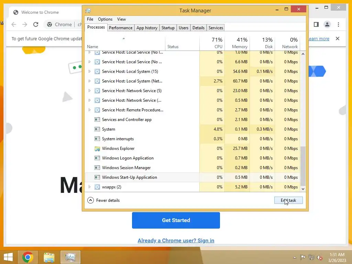Click the Services and Controller app icon
Image resolution: width=352 pixels, height=264 pixels.
click(x=97, y=120)
